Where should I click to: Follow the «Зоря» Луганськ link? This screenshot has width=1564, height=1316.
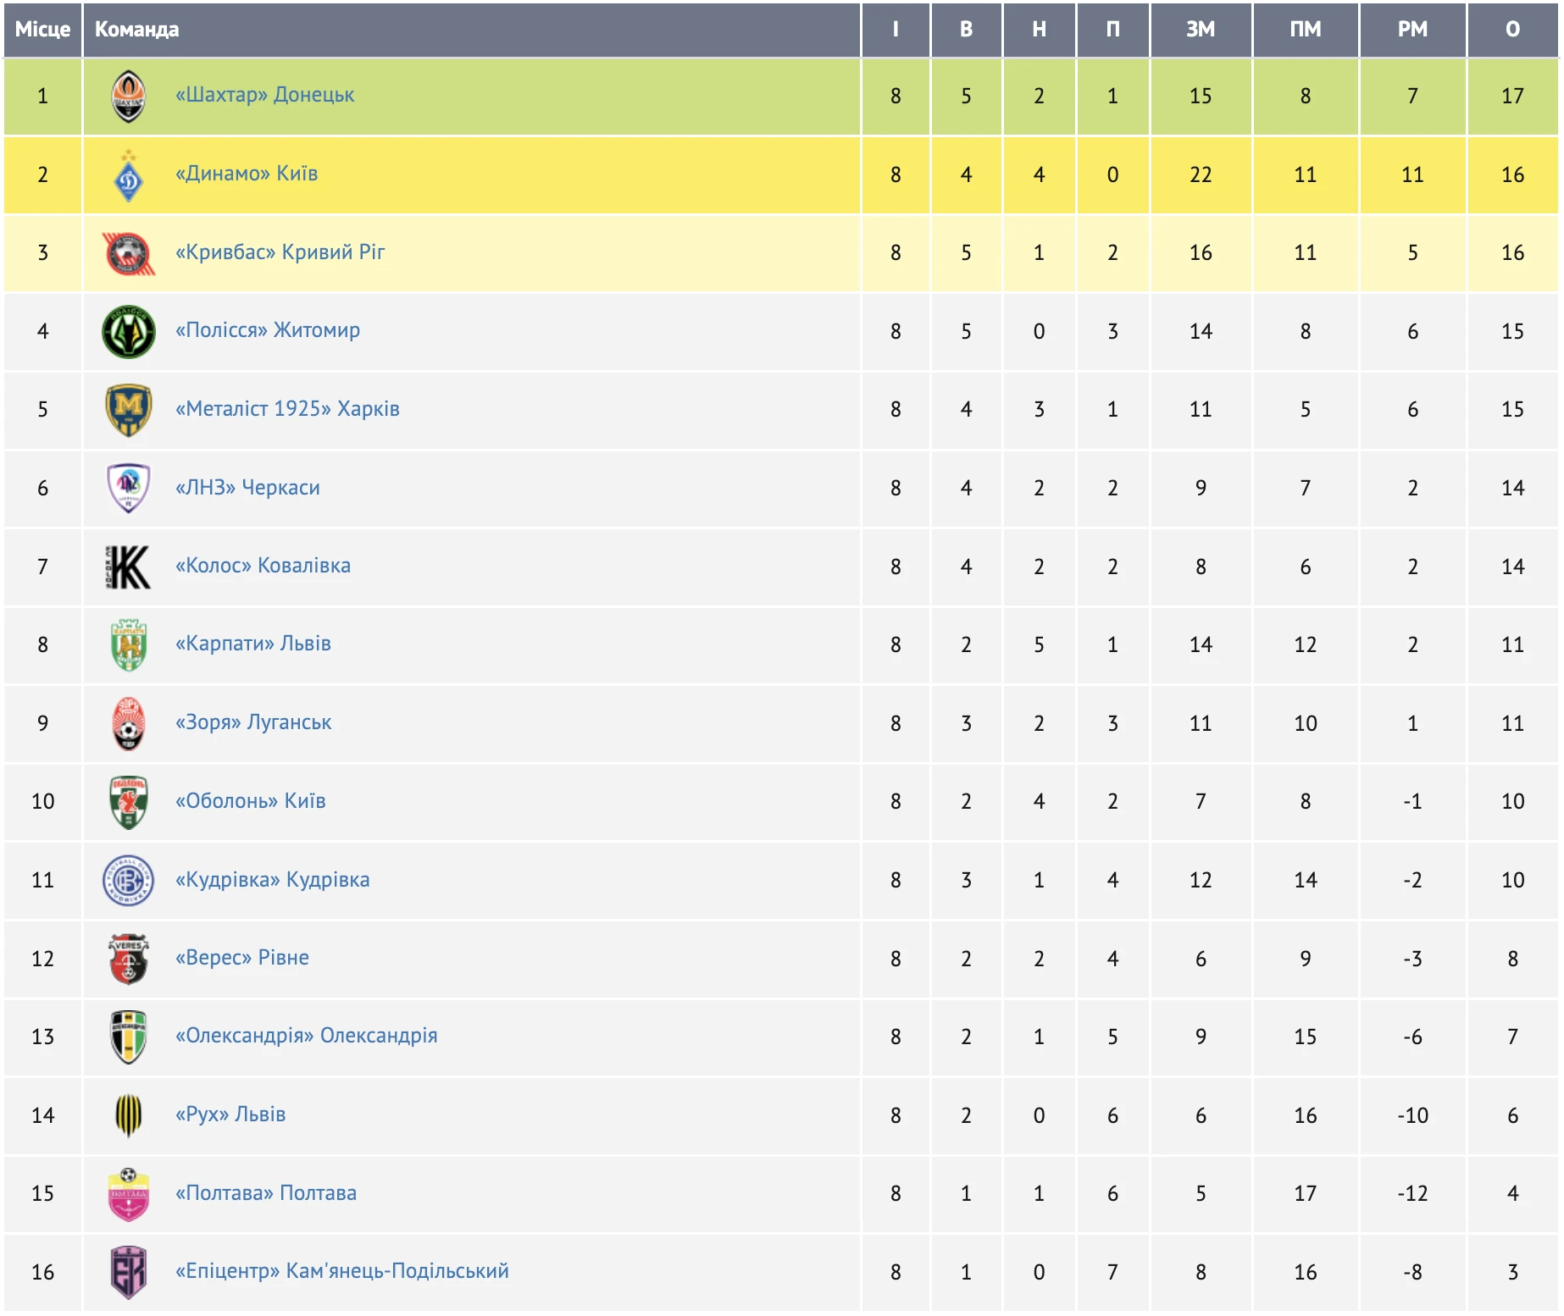253,722
